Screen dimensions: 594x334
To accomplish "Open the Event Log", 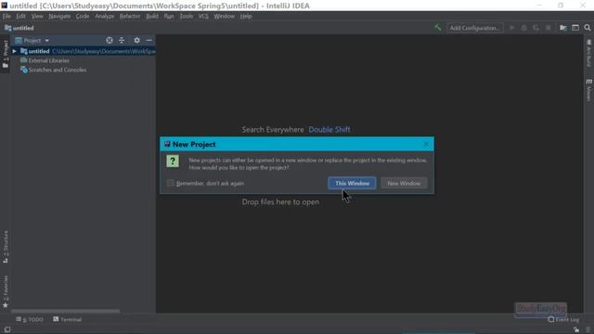I will [563, 319].
